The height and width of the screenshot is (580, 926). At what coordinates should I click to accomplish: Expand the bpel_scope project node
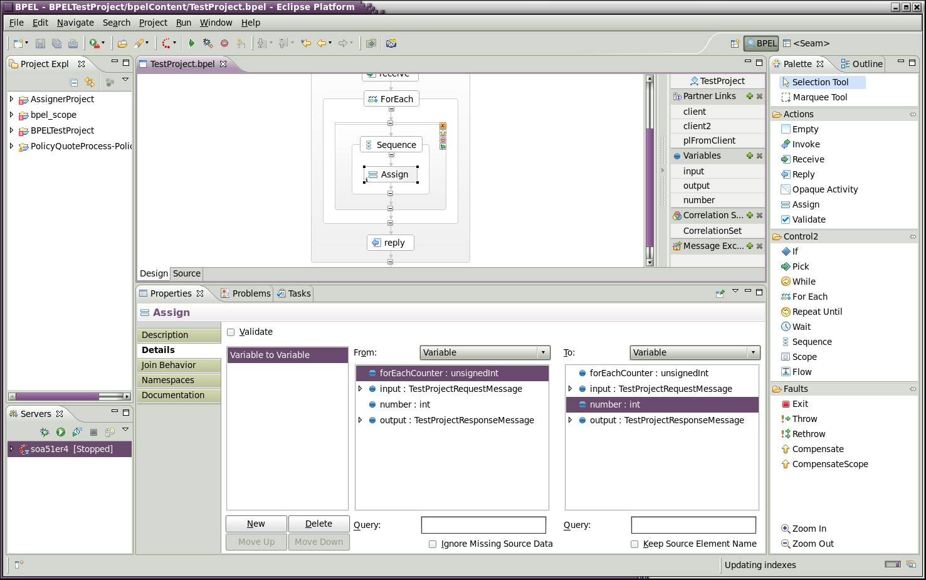(11, 115)
